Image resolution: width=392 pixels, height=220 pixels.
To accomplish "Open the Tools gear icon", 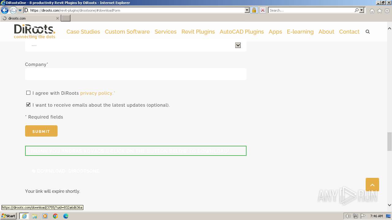I will (387, 11).
